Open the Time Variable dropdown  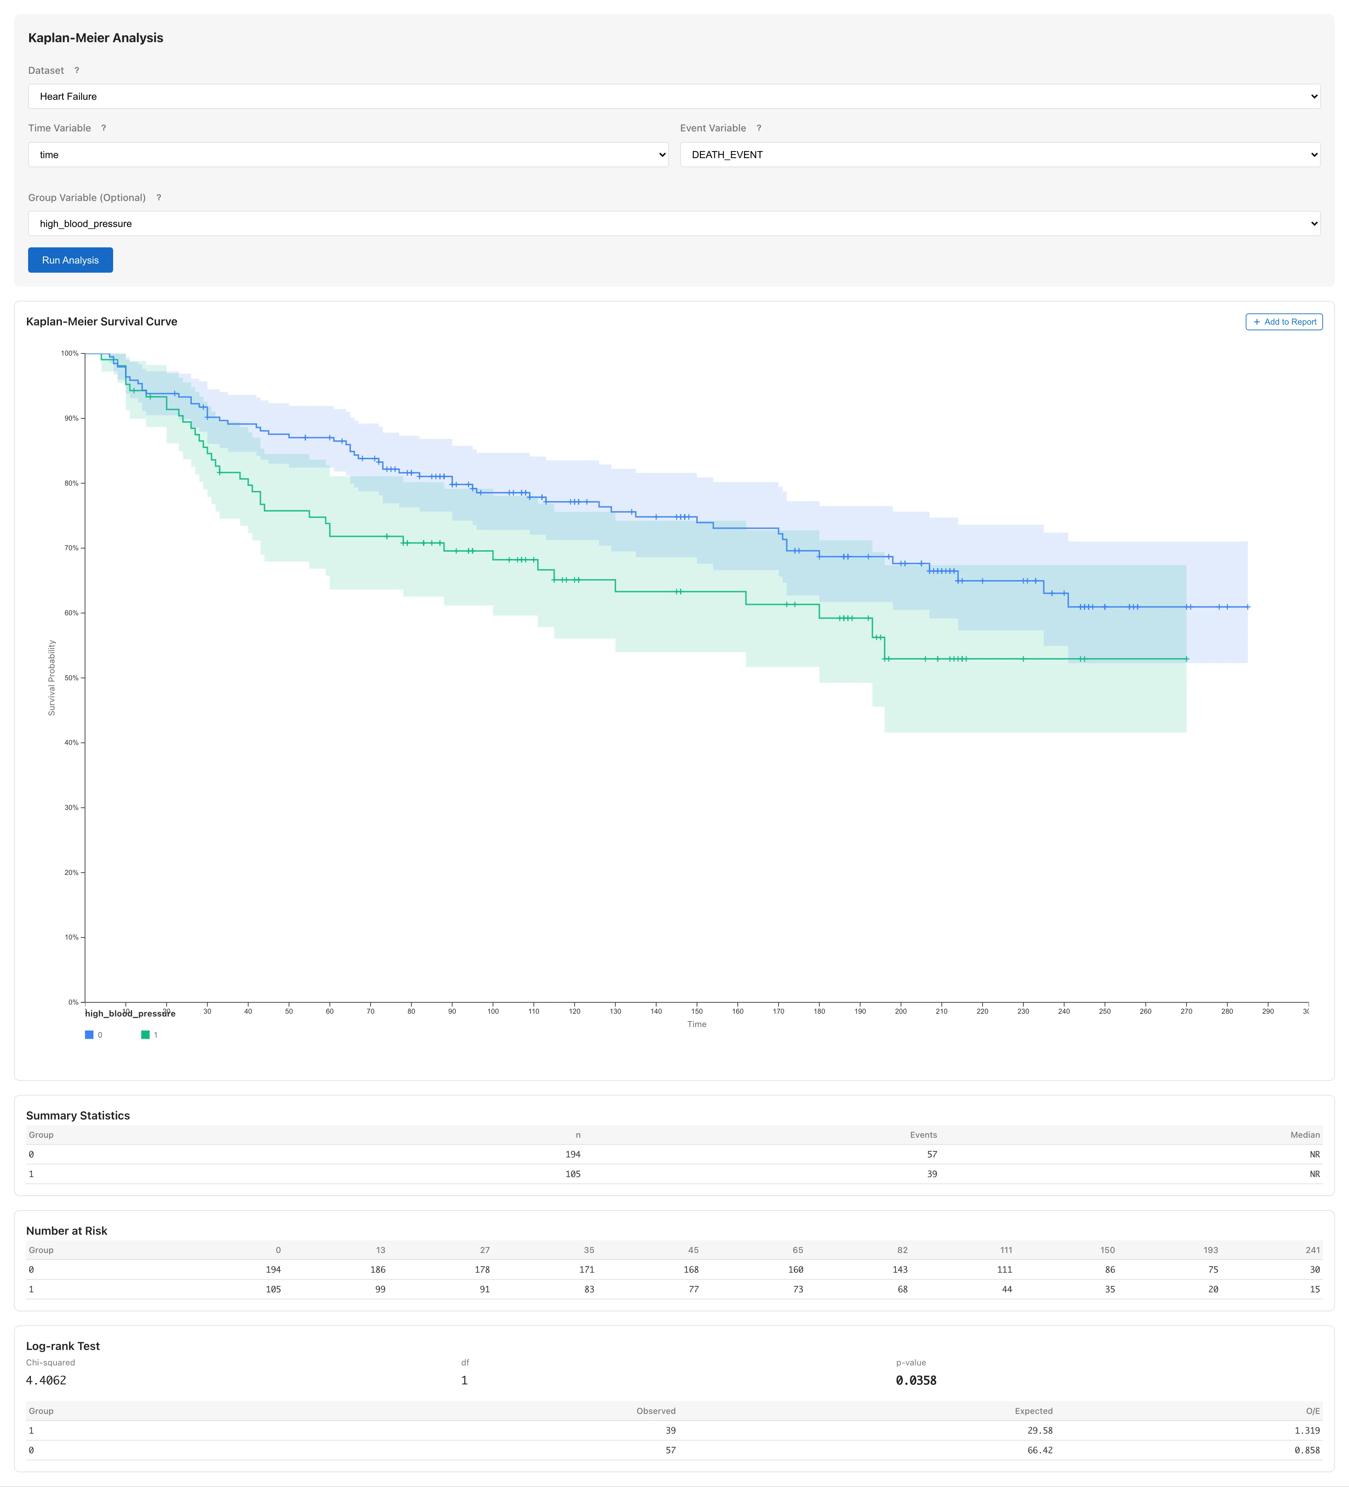coord(347,155)
